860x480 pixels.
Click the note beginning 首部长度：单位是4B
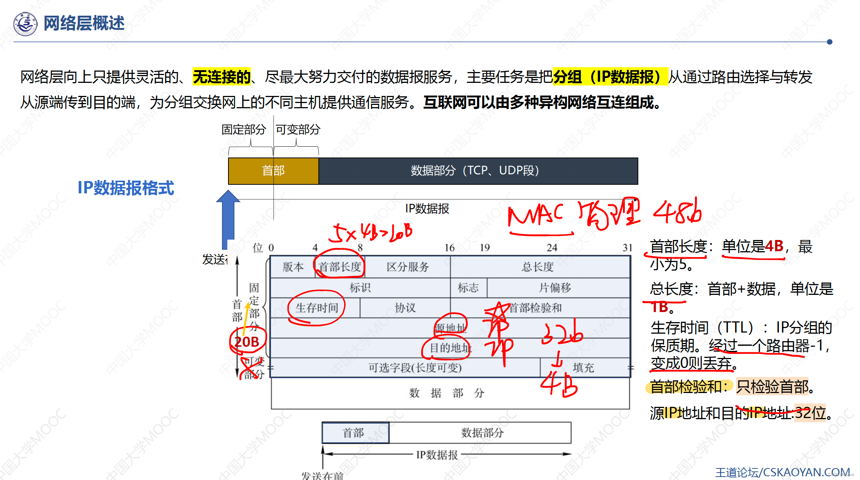(x=731, y=255)
